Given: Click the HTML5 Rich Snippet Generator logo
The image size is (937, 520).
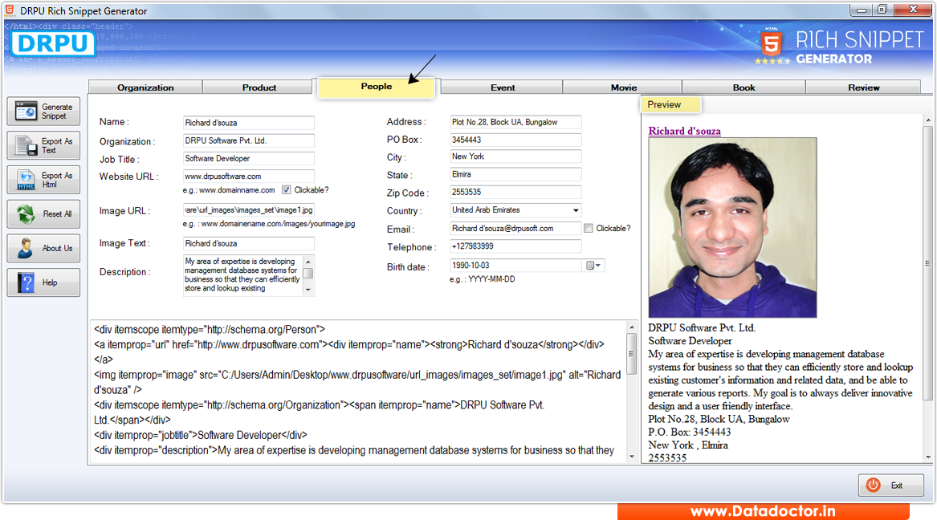Looking at the screenshot, I should point(841,47).
